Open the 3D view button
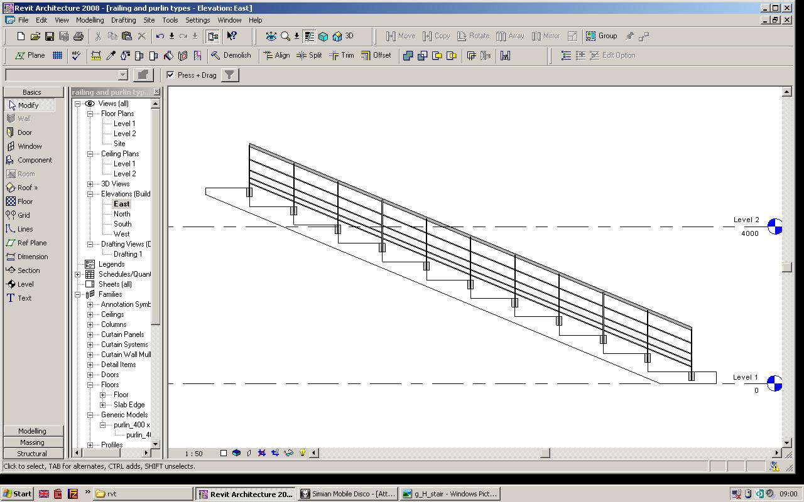The width and height of the screenshot is (804, 502). [344, 36]
